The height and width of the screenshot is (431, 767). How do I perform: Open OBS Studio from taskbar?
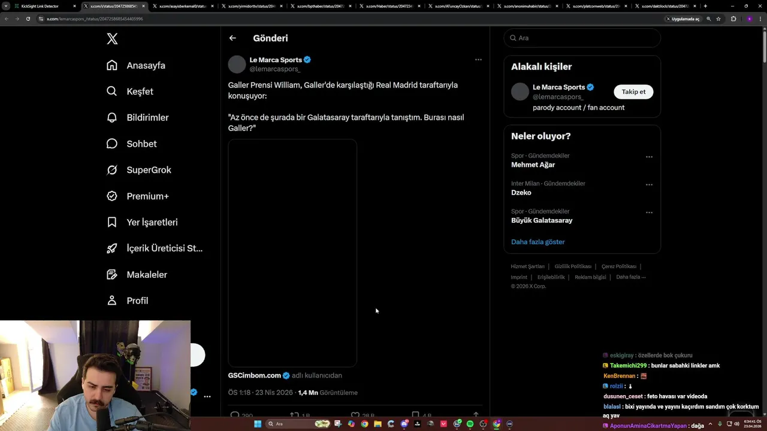tap(483, 424)
